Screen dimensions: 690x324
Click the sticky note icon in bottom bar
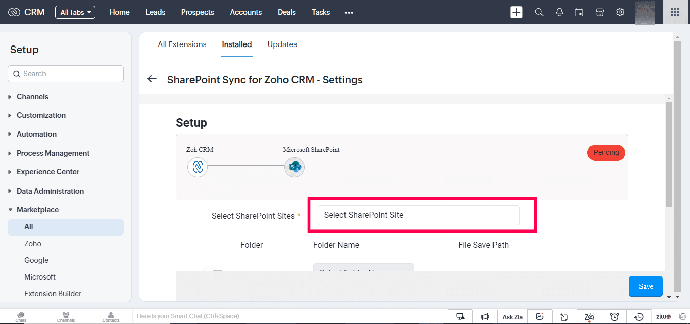(x=564, y=317)
